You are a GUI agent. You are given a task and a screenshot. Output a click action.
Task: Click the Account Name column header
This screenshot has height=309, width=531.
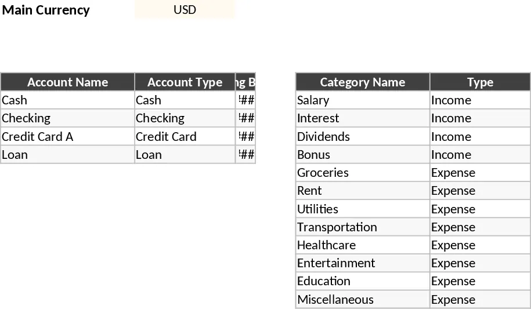pyautogui.click(x=68, y=82)
